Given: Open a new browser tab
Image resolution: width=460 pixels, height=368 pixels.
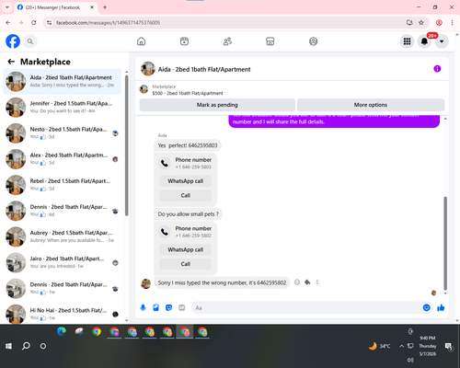Looking at the screenshot, I should 105,7.
